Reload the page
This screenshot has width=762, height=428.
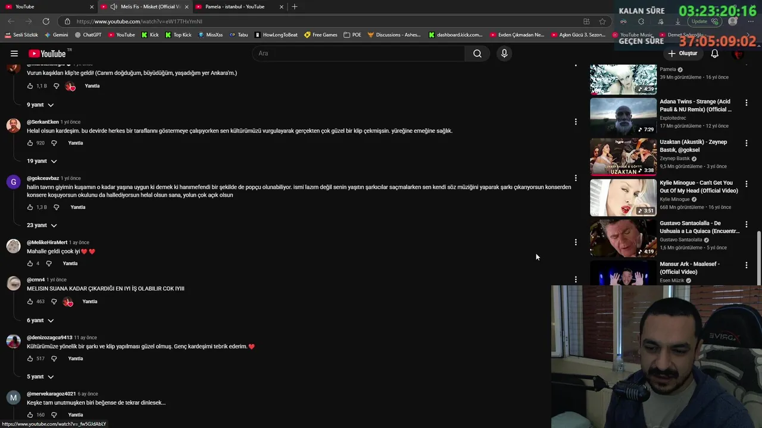pyautogui.click(x=46, y=21)
